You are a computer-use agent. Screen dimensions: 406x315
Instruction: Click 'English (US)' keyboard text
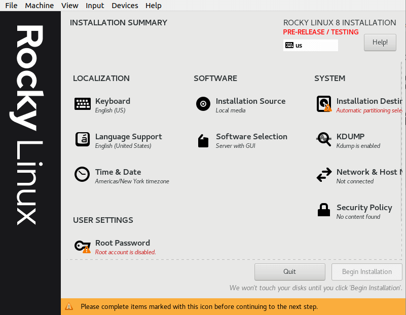(110, 110)
